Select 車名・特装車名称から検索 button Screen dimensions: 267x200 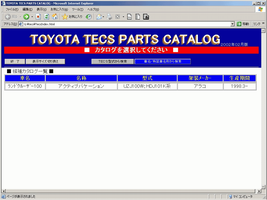click(x=163, y=61)
